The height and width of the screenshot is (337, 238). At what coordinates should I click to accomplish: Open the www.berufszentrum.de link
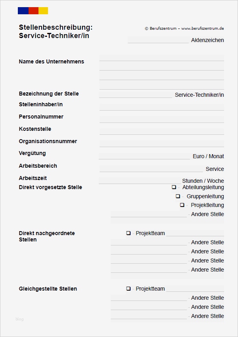203,29
